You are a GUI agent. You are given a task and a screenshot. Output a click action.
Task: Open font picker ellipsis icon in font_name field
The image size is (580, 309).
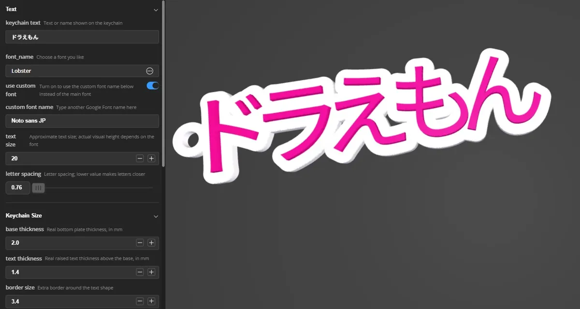click(150, 71)
